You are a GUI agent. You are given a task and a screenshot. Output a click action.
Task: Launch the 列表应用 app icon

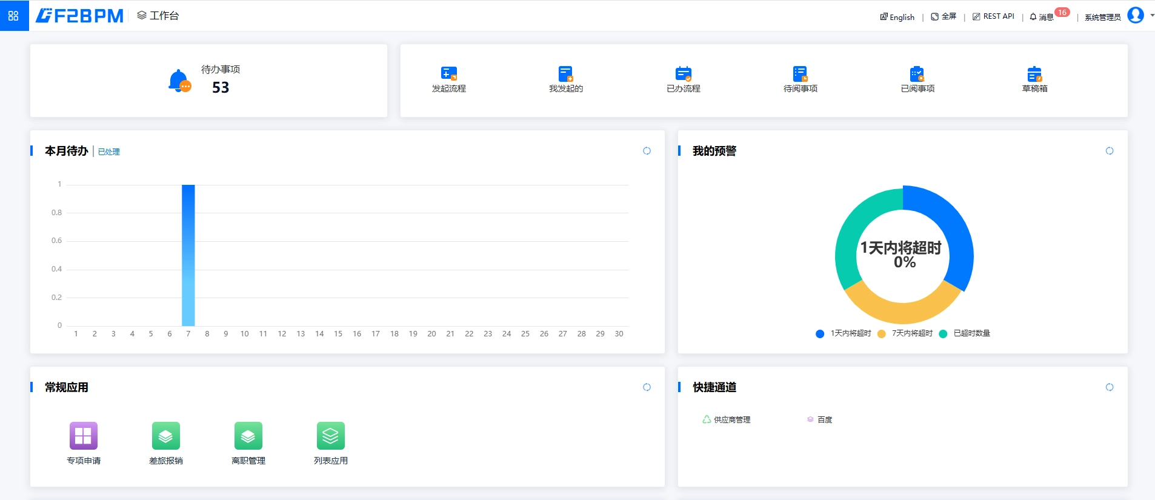click(331, 436)
